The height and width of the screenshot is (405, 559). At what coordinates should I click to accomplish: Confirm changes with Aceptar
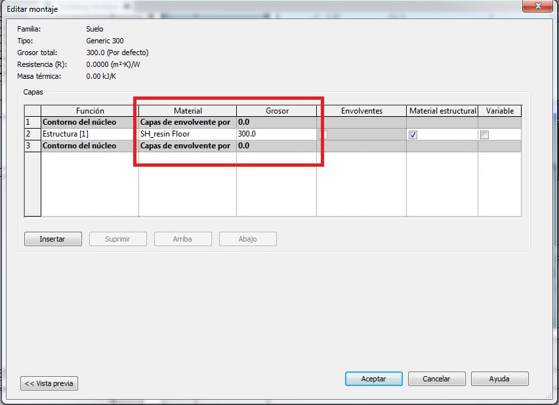coord(373,379)
